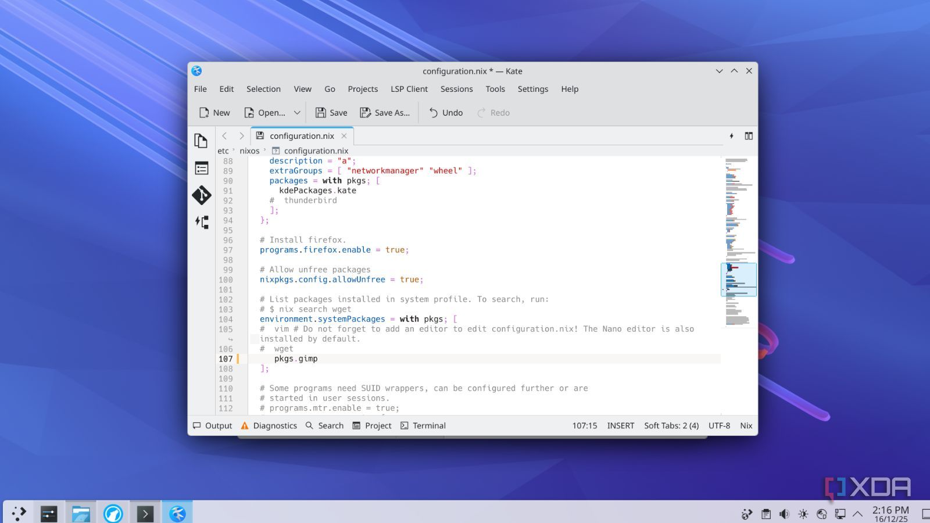930x523 pixels.
Task: Expand the 'etc' breadcrumb folder
Action: [223, 151]
